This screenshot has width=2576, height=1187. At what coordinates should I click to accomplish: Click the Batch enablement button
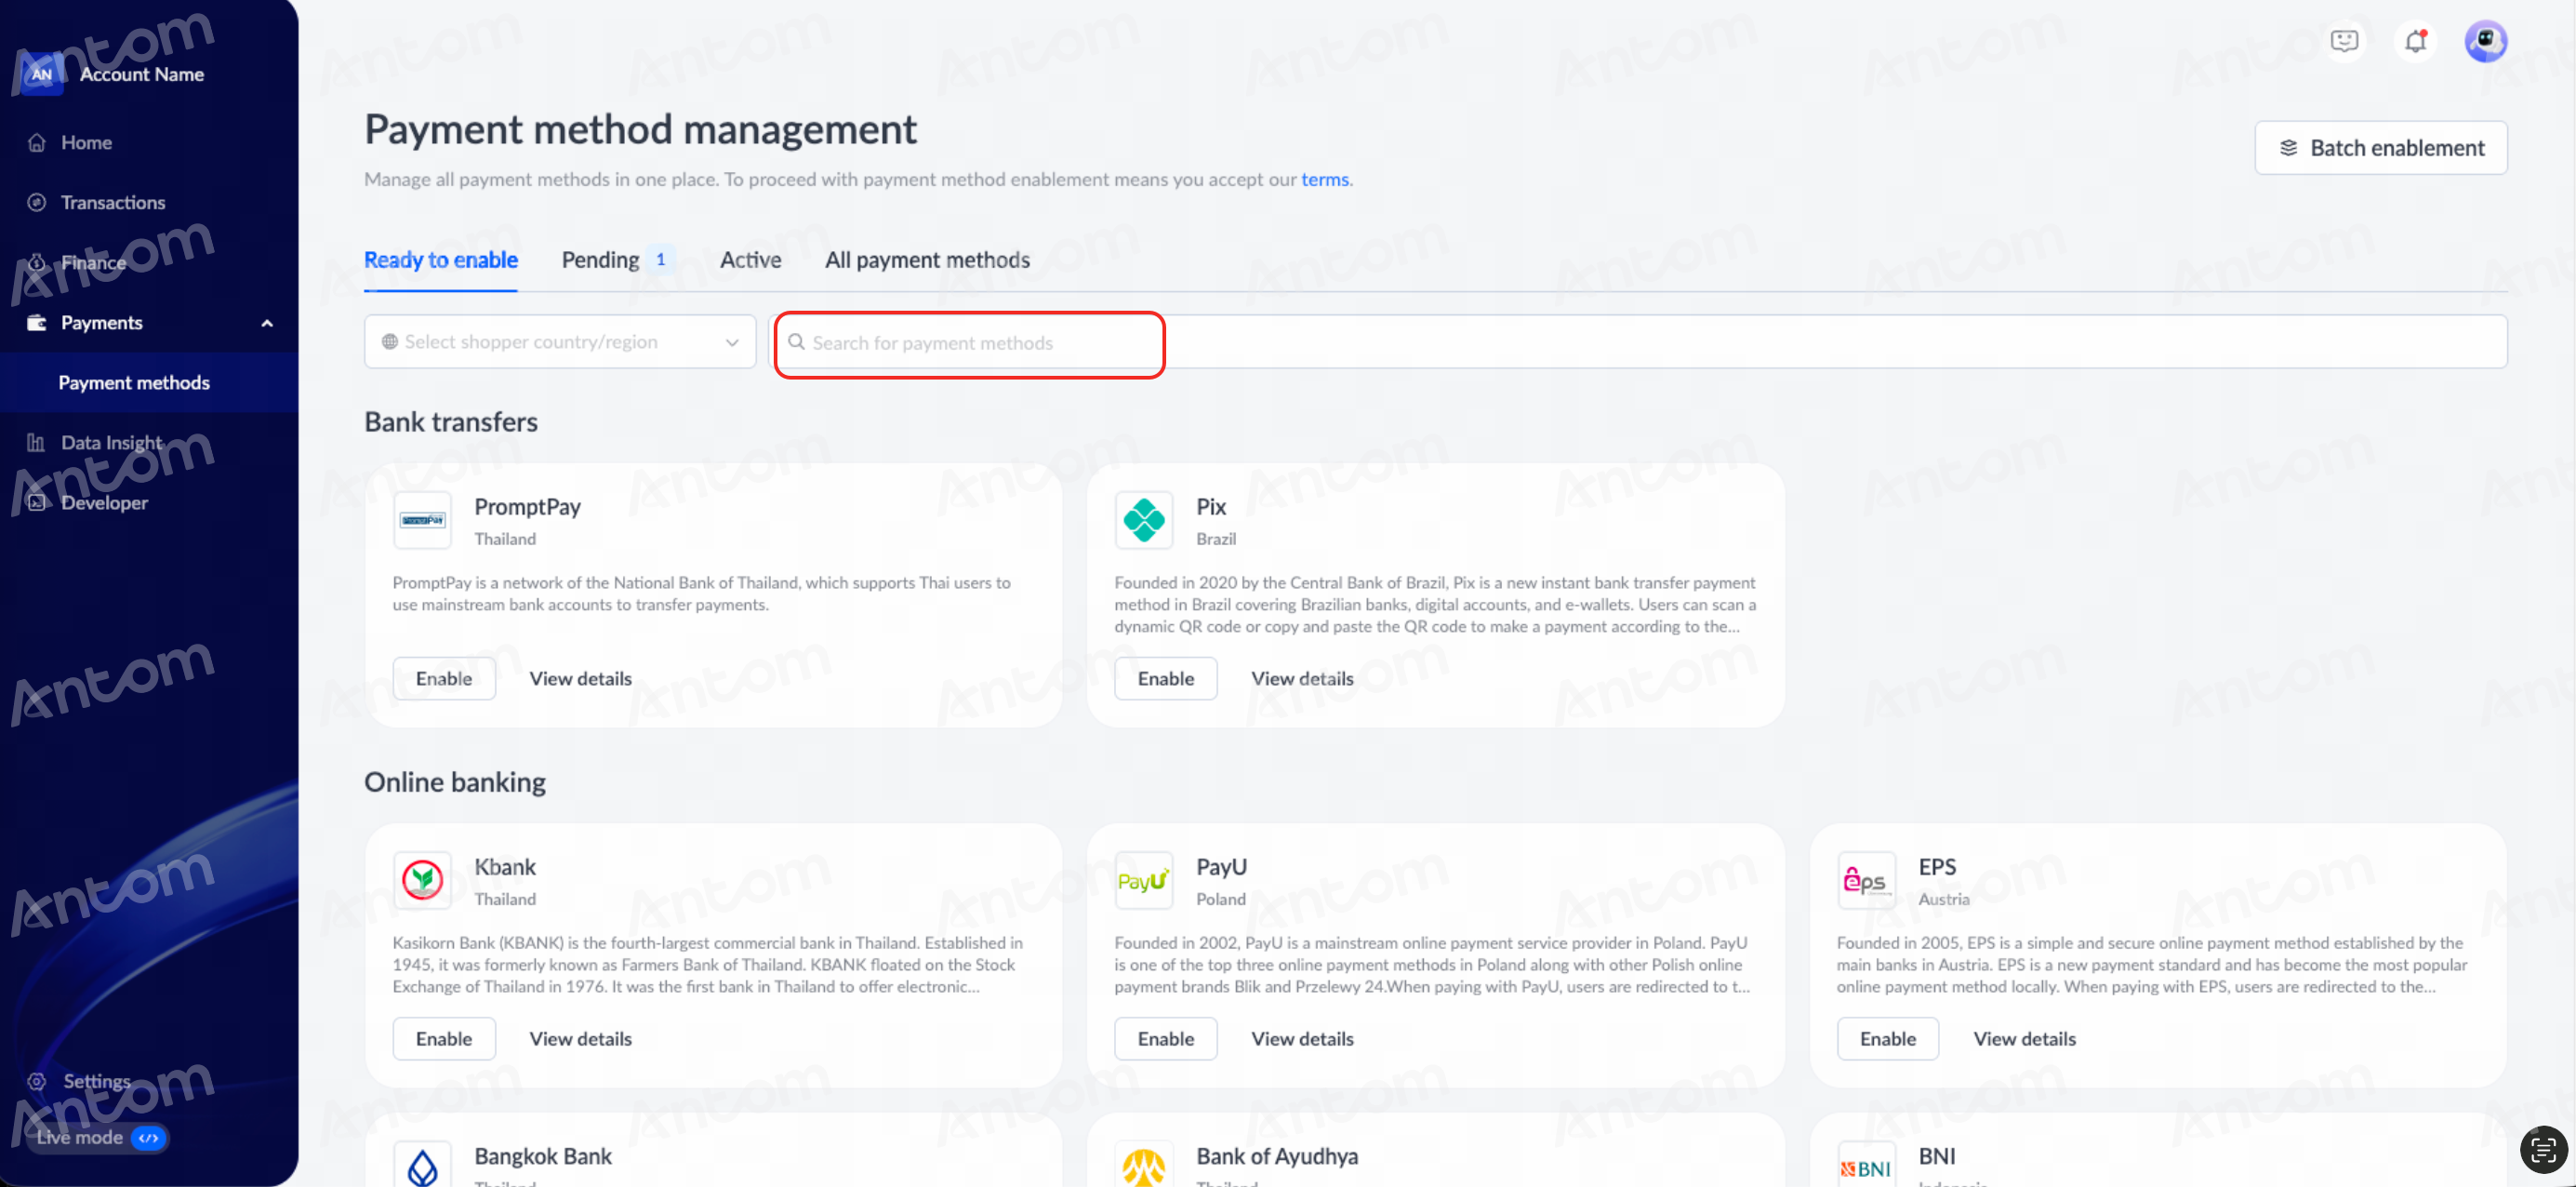[2381, 148]
